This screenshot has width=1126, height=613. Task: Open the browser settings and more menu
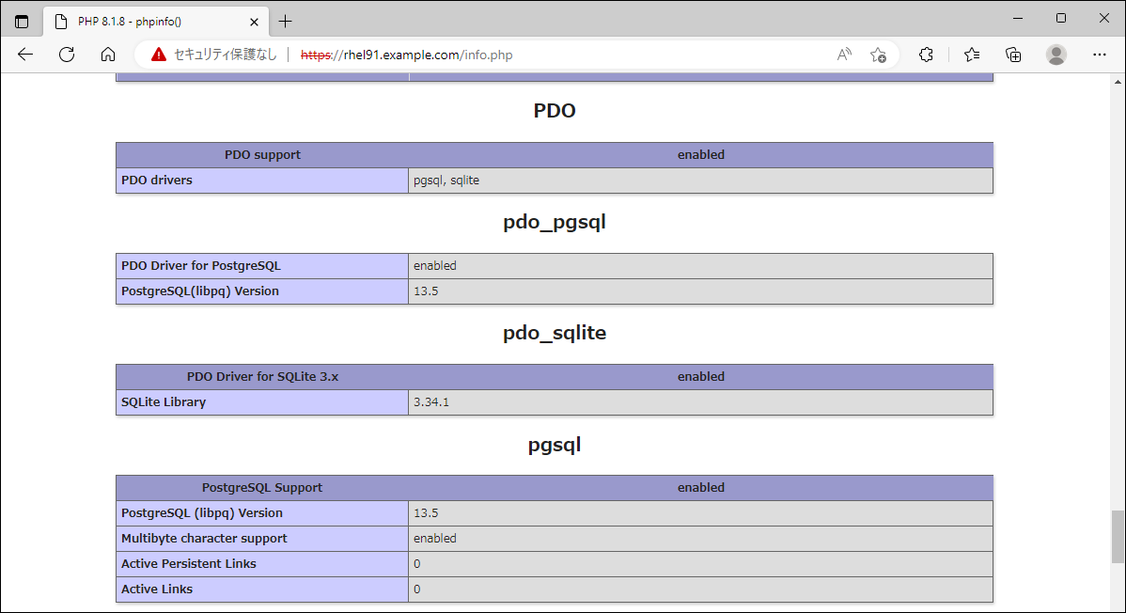[x=1100, y=55]
